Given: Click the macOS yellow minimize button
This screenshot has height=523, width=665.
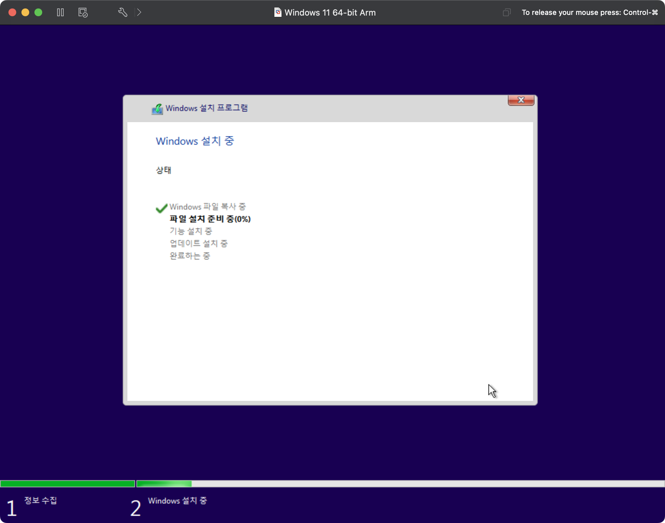Looking at the screenshot, I should pyautogui.click(x=25, y=12).
